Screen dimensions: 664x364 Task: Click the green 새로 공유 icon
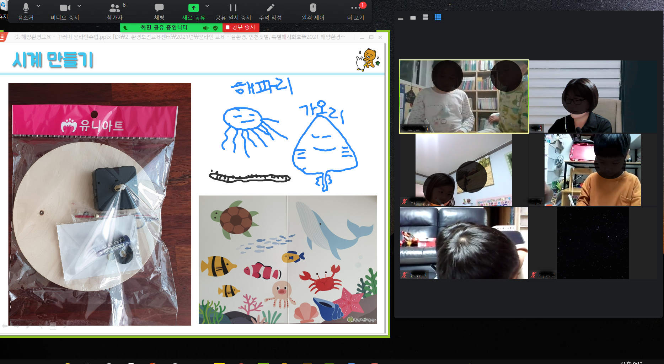(193, 8)
